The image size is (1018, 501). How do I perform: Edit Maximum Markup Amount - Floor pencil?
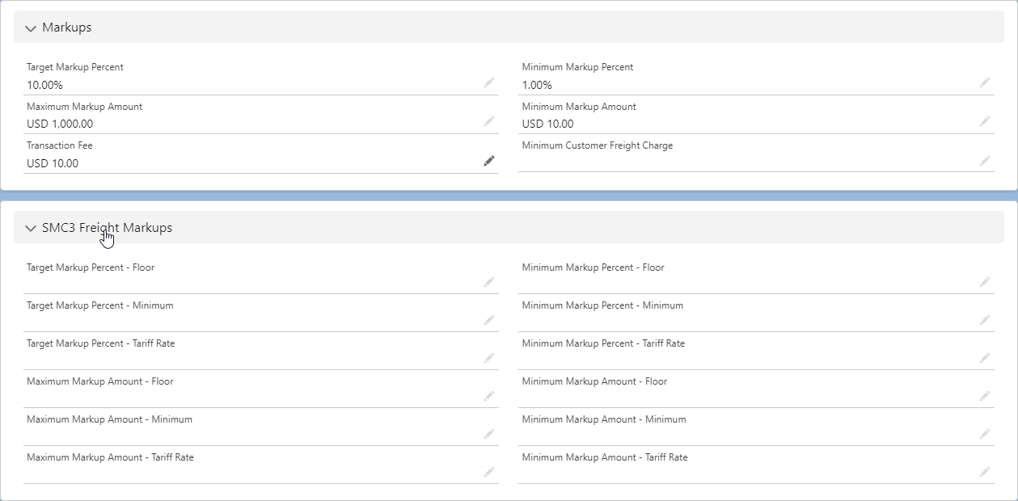coord(489,396)
